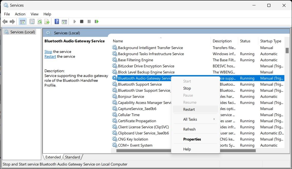Refresh the services list via the Refresh icon
This screenshot has width=292, height=169.
coord(39,22)
